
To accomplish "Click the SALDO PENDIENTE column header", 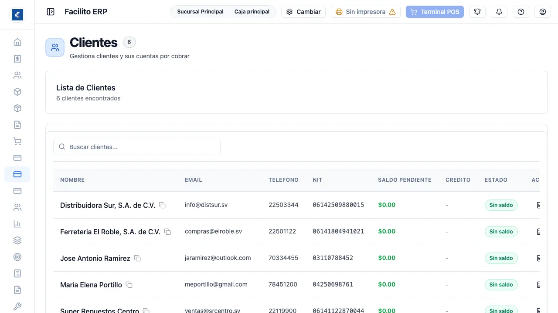I will click(405, 180).
